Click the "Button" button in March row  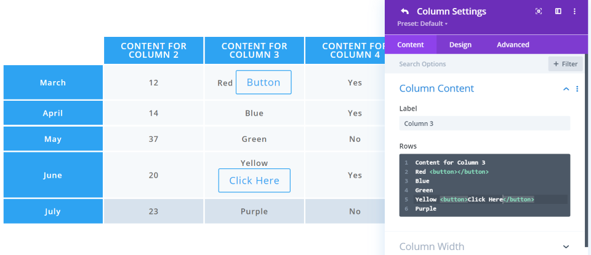(263, 82)
